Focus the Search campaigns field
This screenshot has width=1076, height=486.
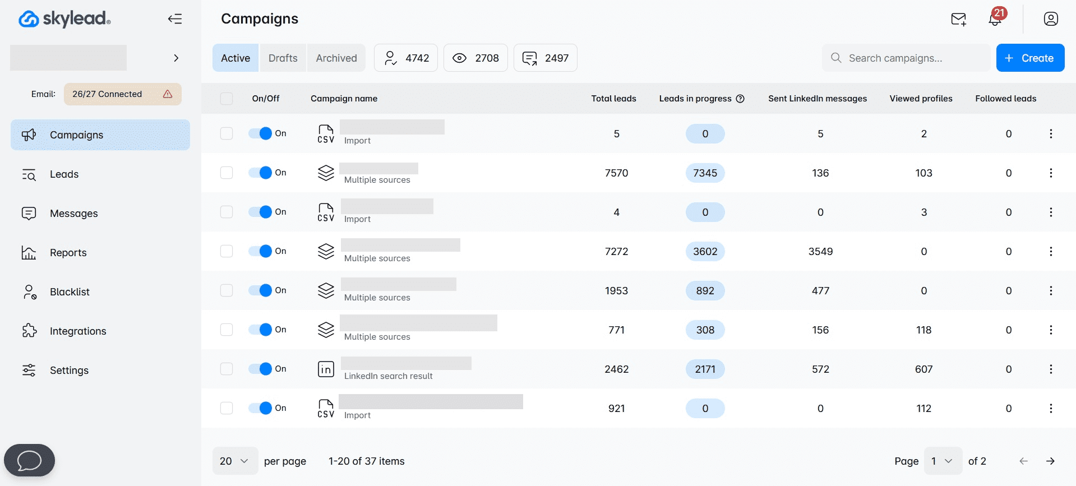click(x=906, y=58)
